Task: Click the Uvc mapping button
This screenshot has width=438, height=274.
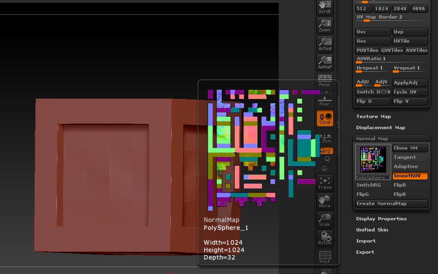Action: [373, 32]
